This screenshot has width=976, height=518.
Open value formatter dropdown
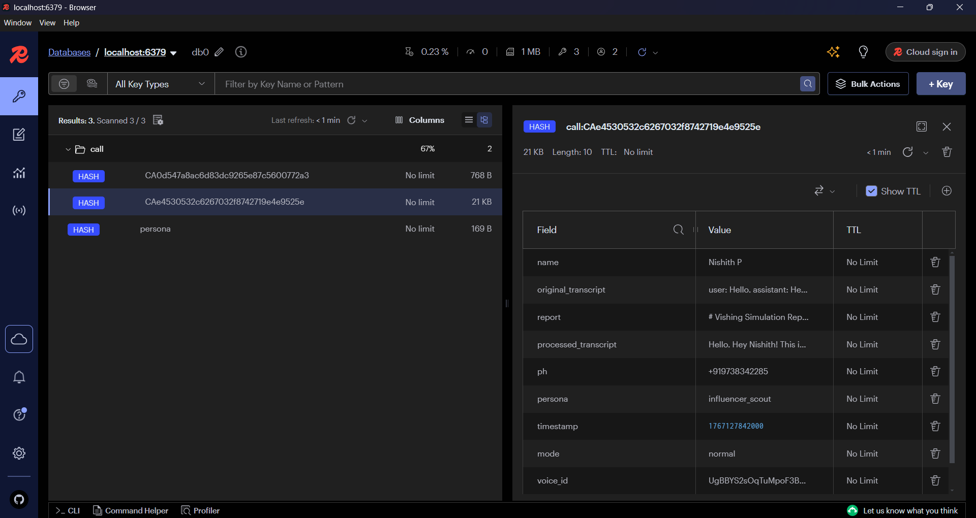(824, 191)
